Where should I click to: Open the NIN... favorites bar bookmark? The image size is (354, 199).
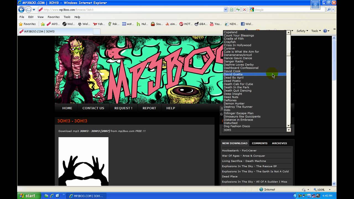tap(231, 24)
